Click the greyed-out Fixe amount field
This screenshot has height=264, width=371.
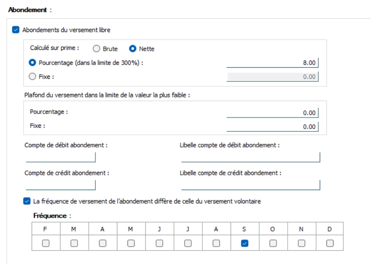tap(273, 77)
